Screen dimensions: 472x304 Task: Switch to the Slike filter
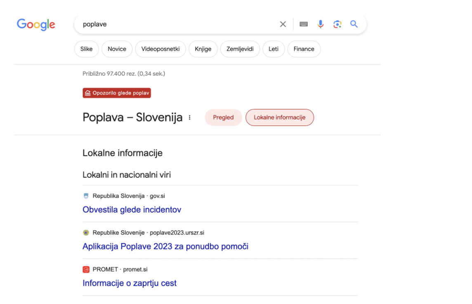tap(87, 49)
